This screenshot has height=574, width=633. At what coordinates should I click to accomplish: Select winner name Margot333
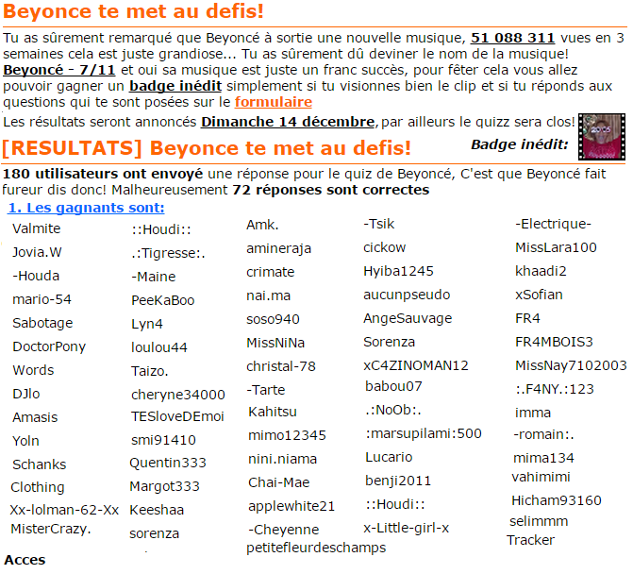[165, 486]
